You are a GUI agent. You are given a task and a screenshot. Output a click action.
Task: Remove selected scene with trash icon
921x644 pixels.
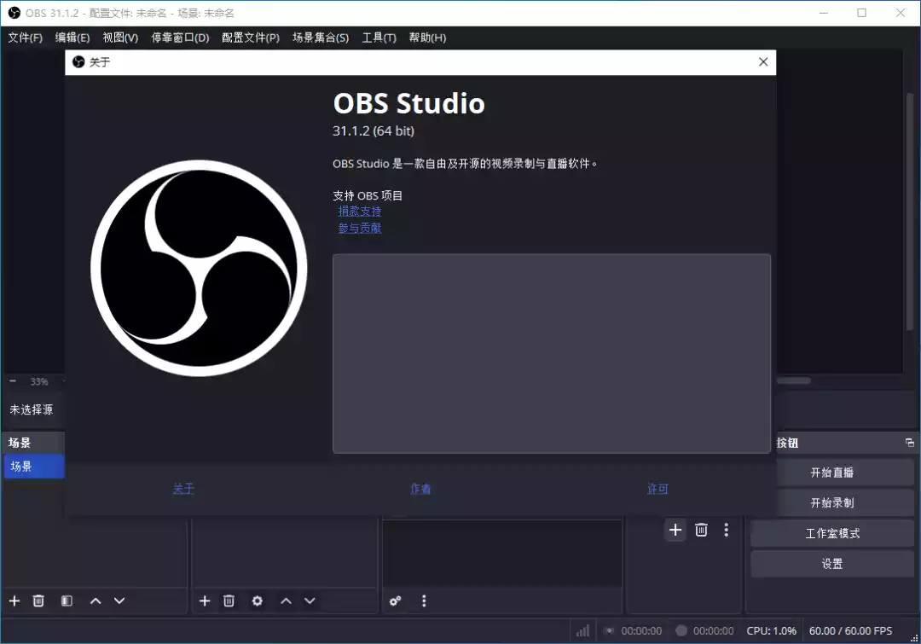(38, 600)
